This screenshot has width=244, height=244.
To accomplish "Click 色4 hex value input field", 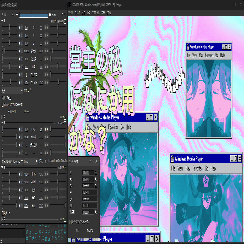I will tap(90, 192).
